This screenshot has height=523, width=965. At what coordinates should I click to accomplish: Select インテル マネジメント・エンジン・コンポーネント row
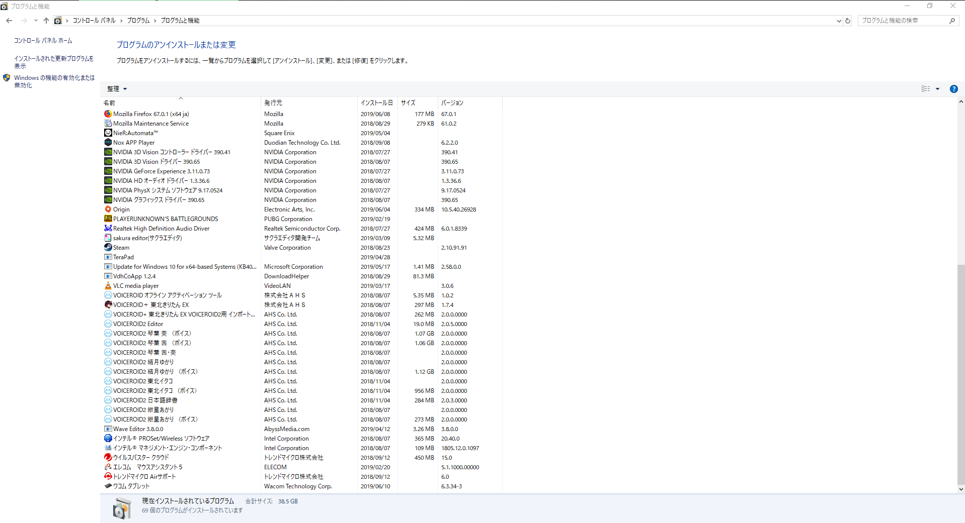click(302, 448)
